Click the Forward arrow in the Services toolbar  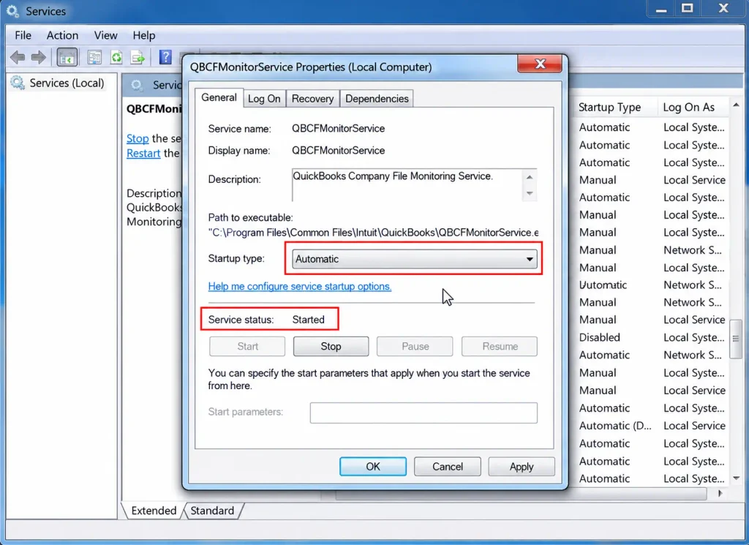[39, 58]
